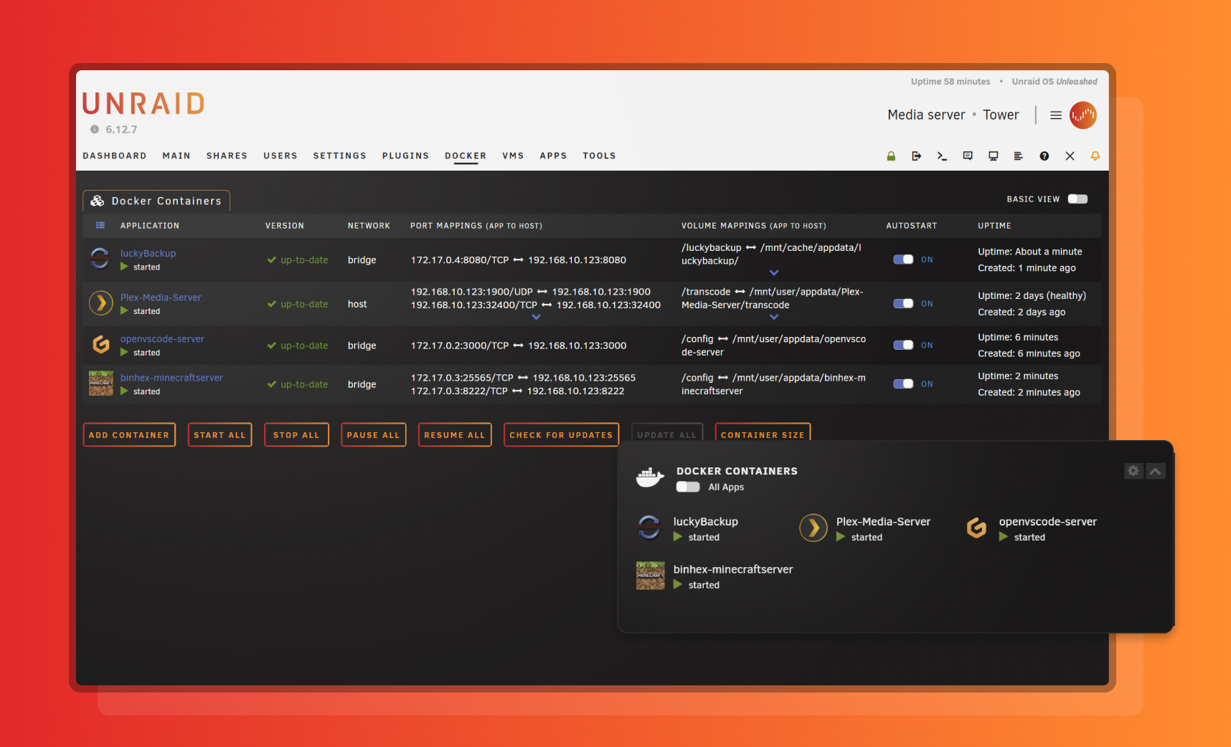
Task: Click the Plex-Media-Server icon in the widget
Action: pyautogui.click(x=813, y=528)
